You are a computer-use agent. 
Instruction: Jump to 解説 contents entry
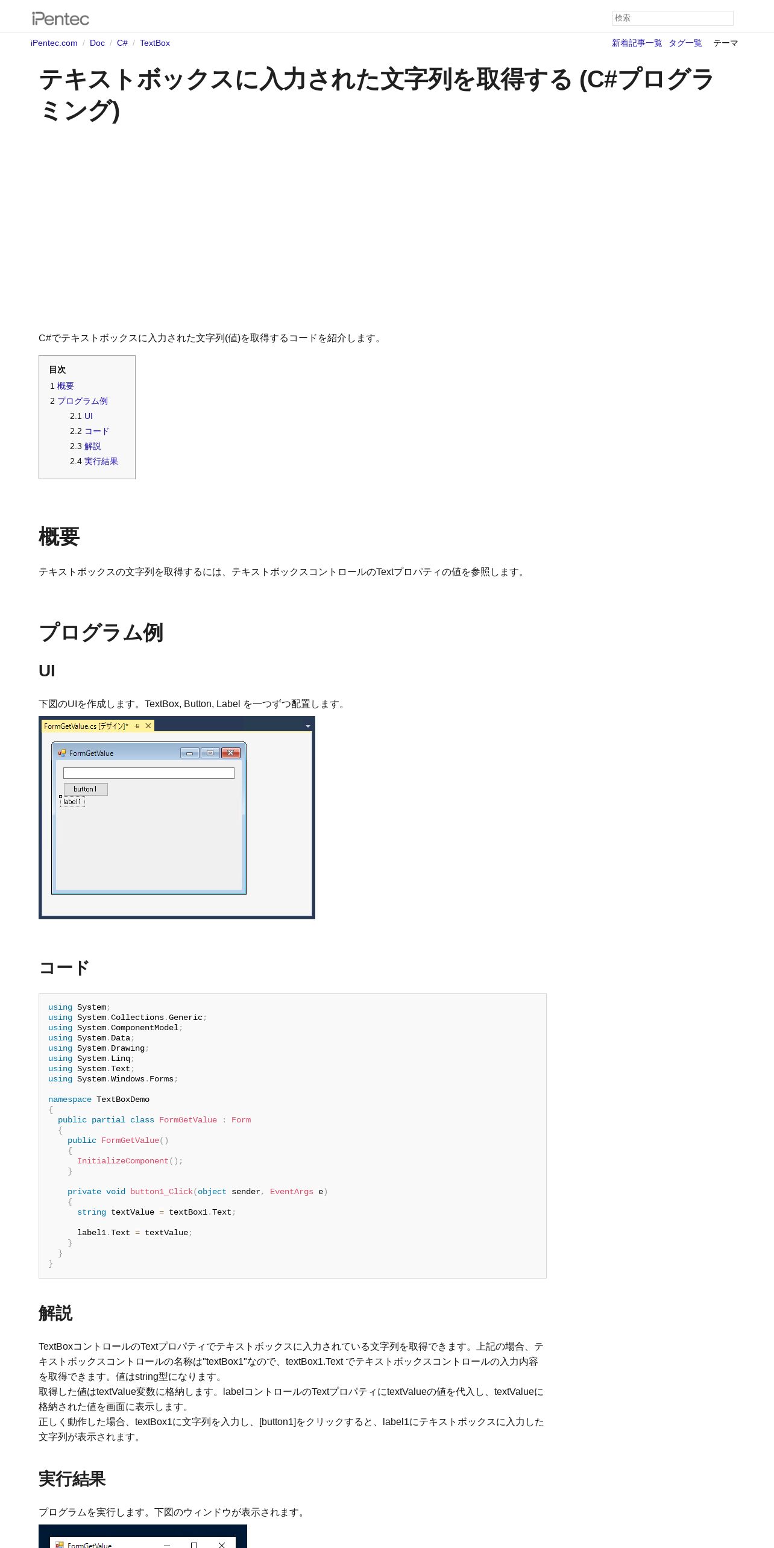[x=93, y=446]
